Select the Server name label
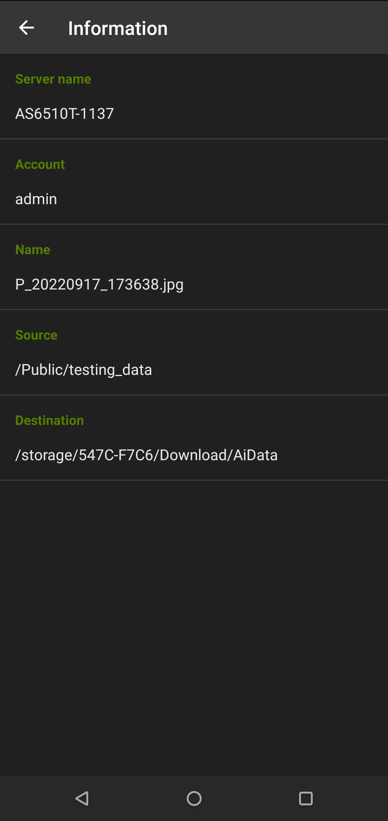 tap(53, 79)
